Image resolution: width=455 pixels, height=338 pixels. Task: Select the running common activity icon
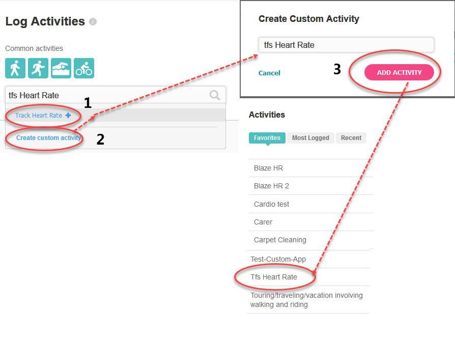click(x=38, y=68)
